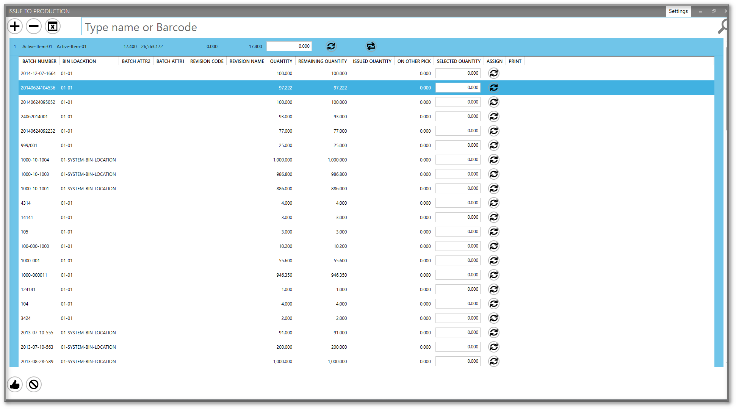Click the minus remove icon in toolbar
Screen dimensions: 736x409
pyautogui.click(x=34, y=26)
